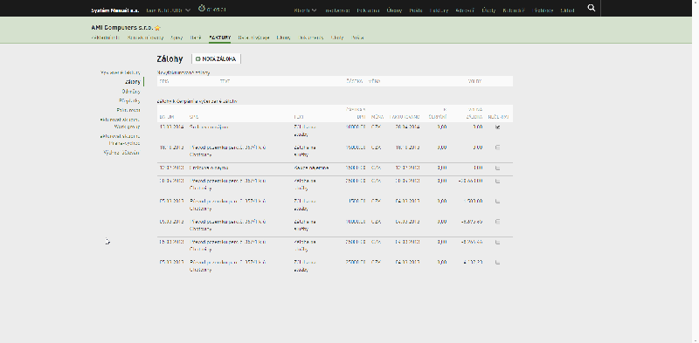Open the Dokumenty tab of the company
This screenshot has height=343, width=699.
coord(311,38)
